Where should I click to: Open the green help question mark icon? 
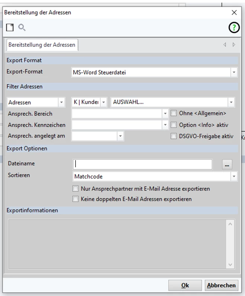tap(233, 28)
